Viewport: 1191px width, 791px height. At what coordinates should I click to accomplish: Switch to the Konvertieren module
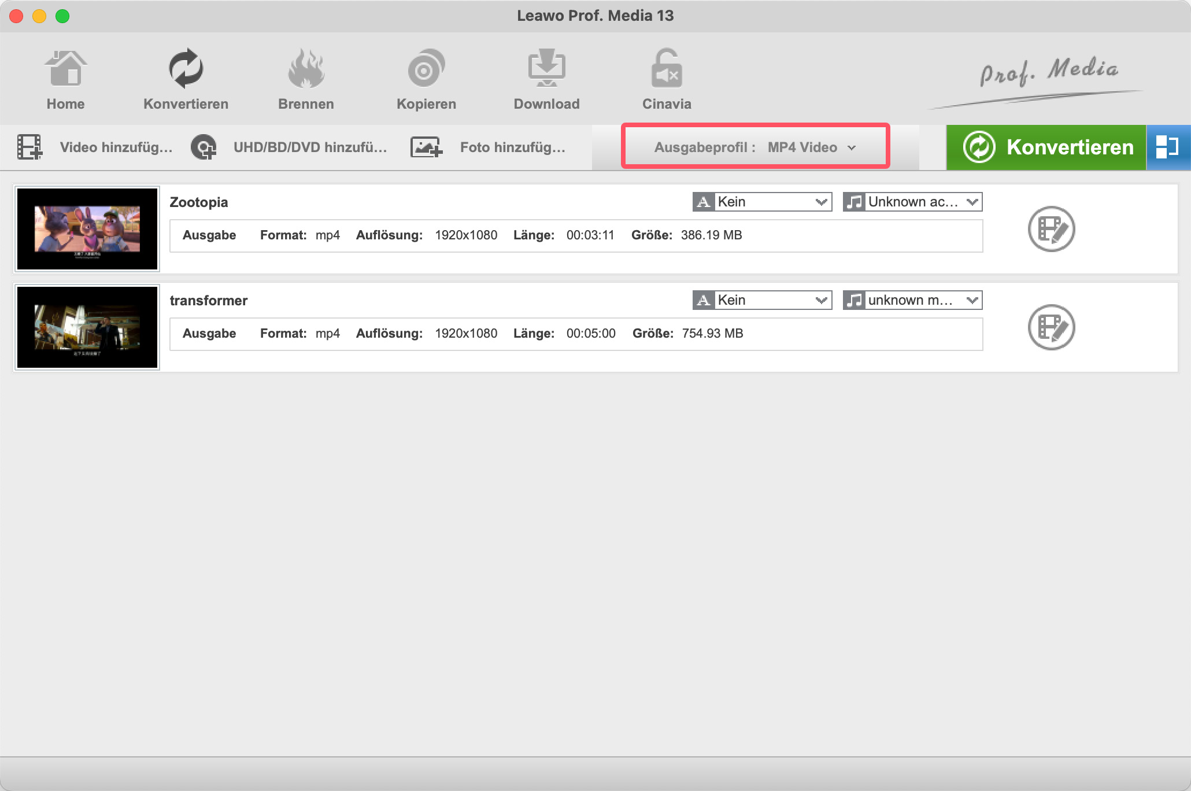coord(186,68)
